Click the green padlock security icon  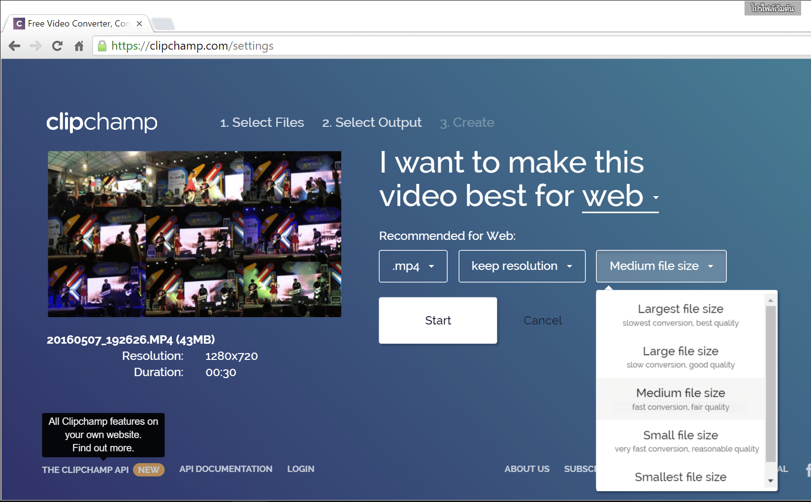click(102, 46)
